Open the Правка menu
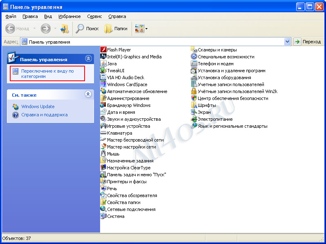This screenshot has height=244, width=326. coord(30,16)
